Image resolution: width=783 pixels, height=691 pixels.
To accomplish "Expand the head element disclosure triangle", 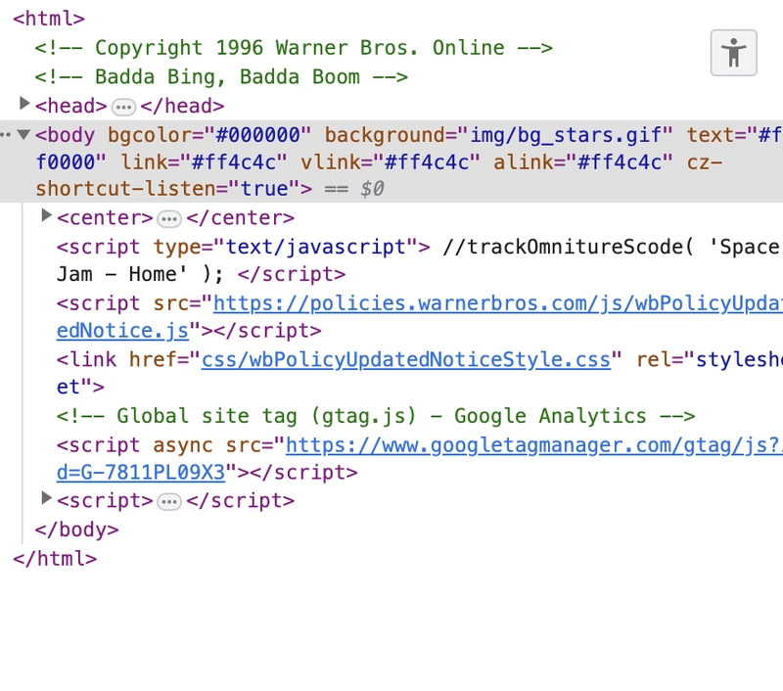I will 24,106.
